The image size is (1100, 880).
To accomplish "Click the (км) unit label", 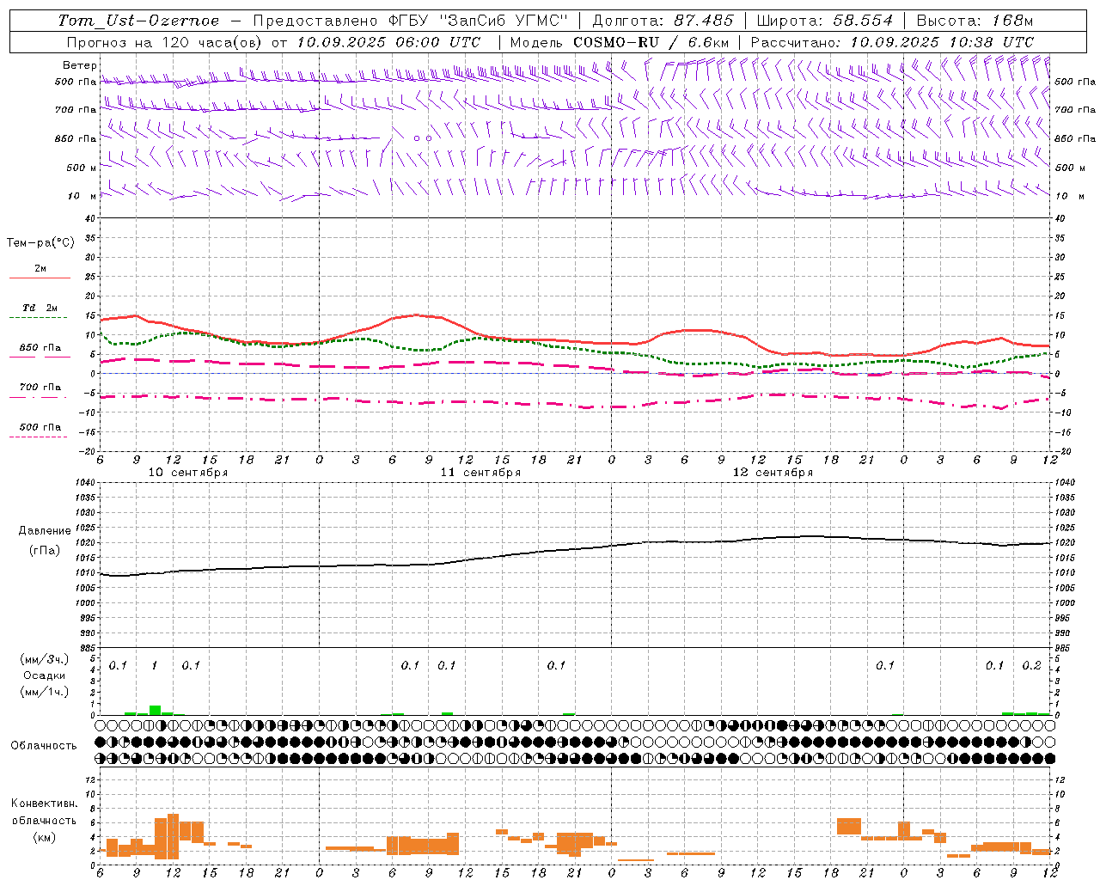I will click(x=45, y=836).
